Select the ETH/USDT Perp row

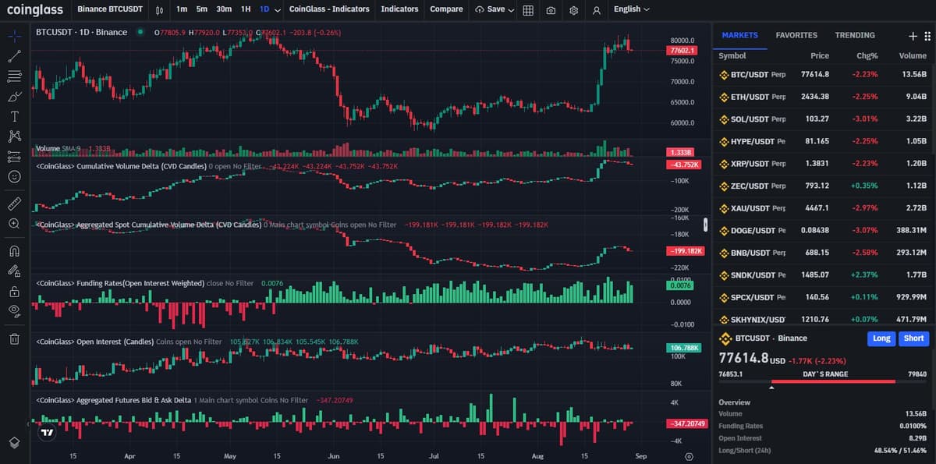coord(824,97)
